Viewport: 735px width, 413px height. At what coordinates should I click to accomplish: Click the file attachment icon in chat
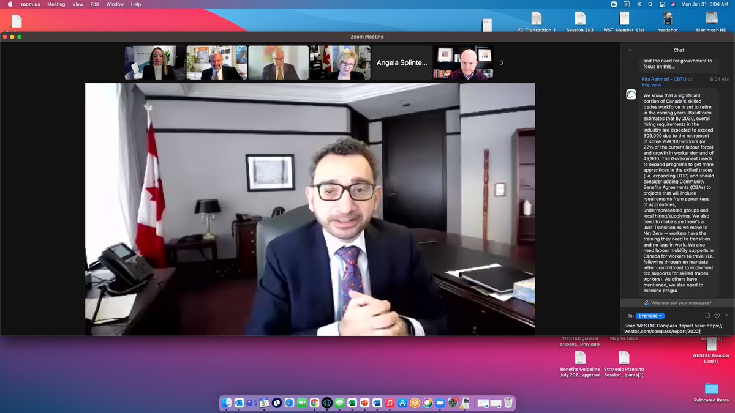tap(707, 316)
